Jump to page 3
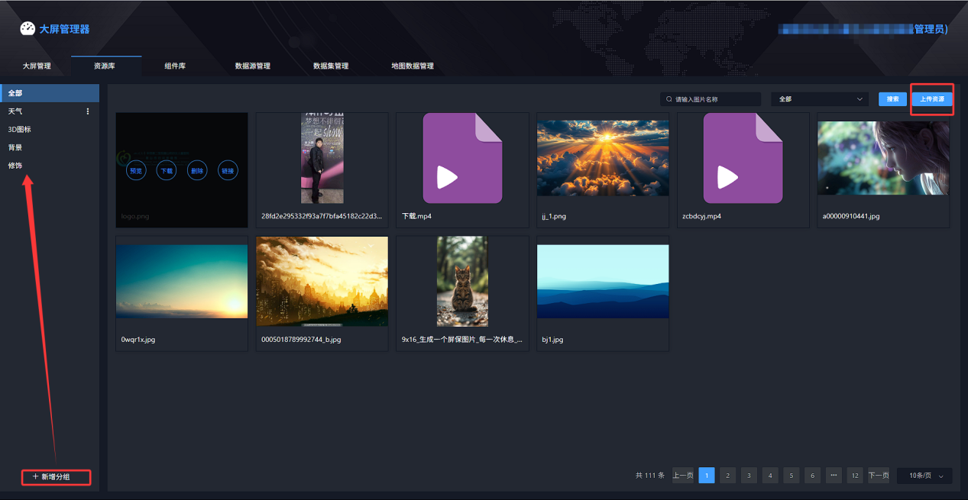Screen dimensions: 968x500 point(749,476)
